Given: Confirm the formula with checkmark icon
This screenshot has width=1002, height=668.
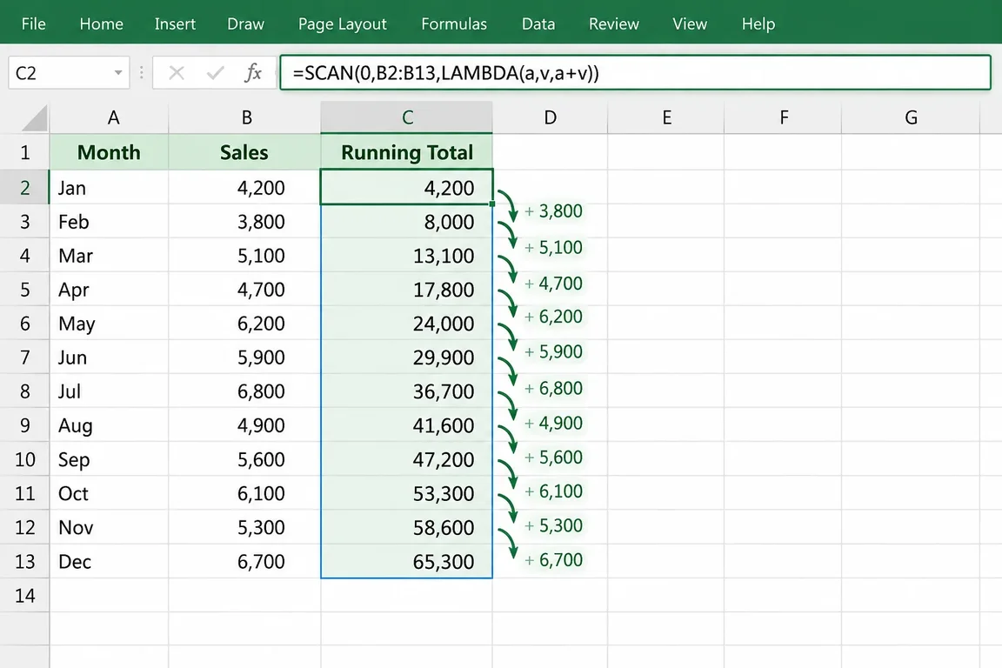Looking at the screenshot, I should tap(216, 73).
